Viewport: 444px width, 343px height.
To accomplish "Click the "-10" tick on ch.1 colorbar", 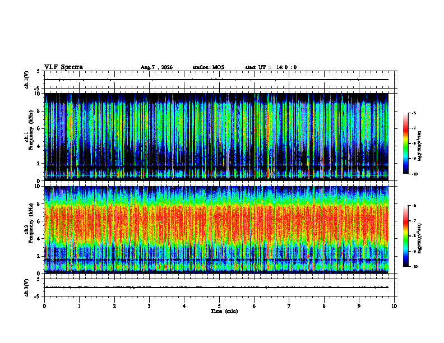I will coord(415,174).
